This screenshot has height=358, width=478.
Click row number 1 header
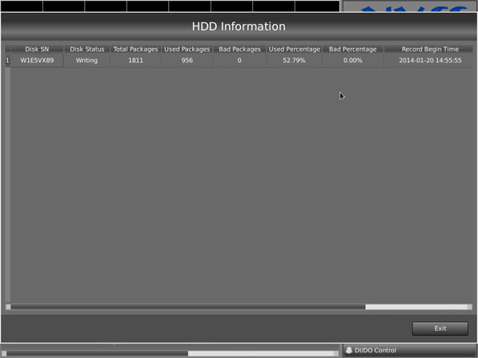[x=8, y=60]
